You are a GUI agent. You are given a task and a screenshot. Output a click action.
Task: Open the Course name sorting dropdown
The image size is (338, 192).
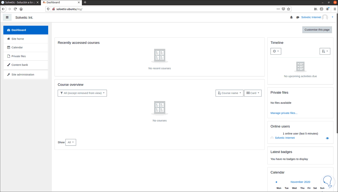pos(229,93)
